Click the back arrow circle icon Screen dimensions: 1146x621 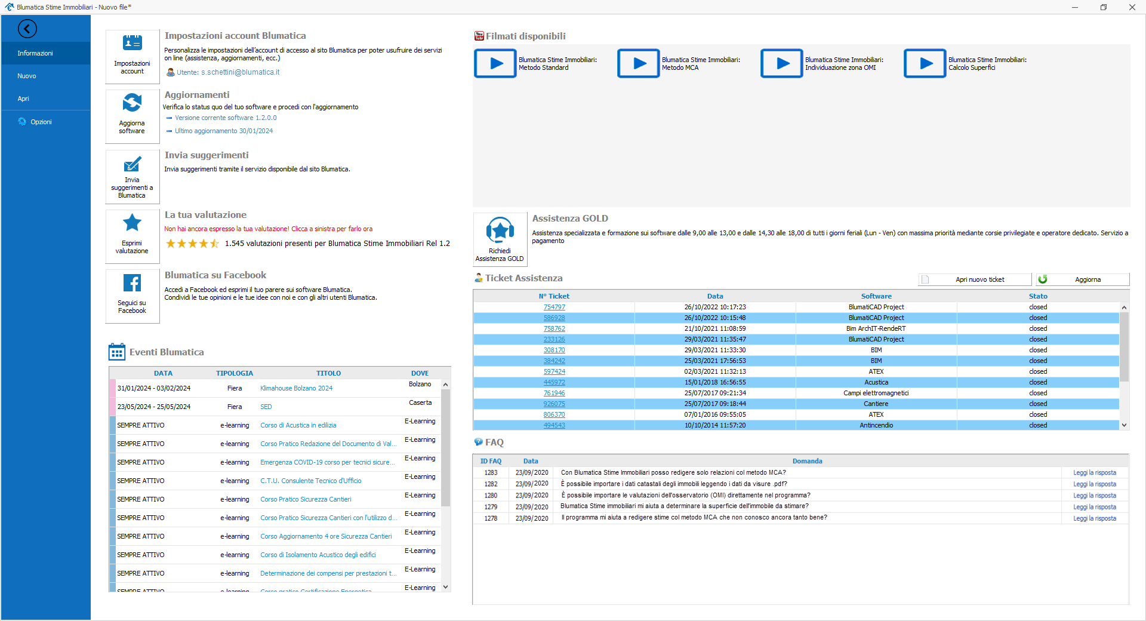(x=27, y=29)
